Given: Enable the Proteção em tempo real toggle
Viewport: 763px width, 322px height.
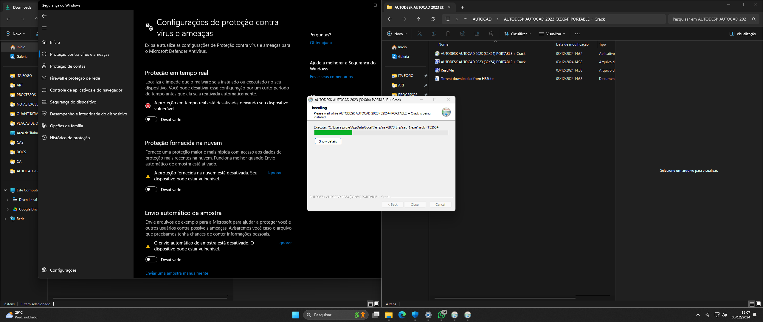Looking at the screenshot, I should click(x=151, y=120).
